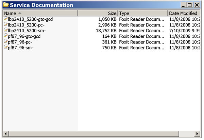Click the 164 KB size value
Image resolution: width=204 pixels, height=140 pixels.
[109, 36]
